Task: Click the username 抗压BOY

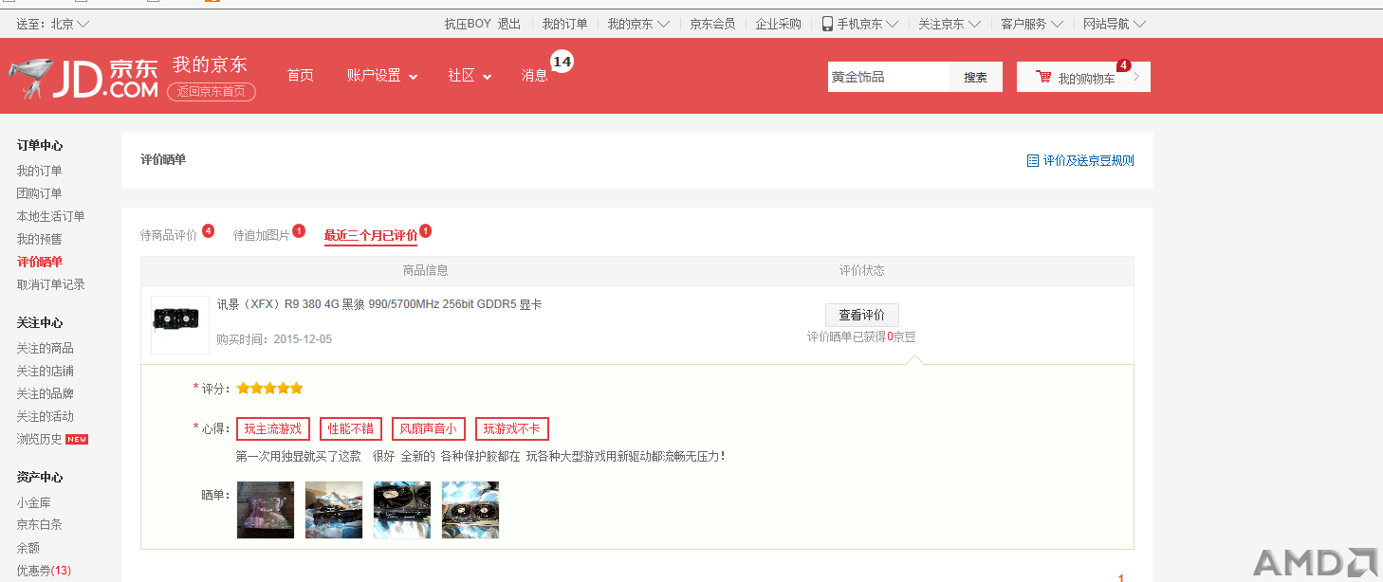Action: tap(468, 24)
